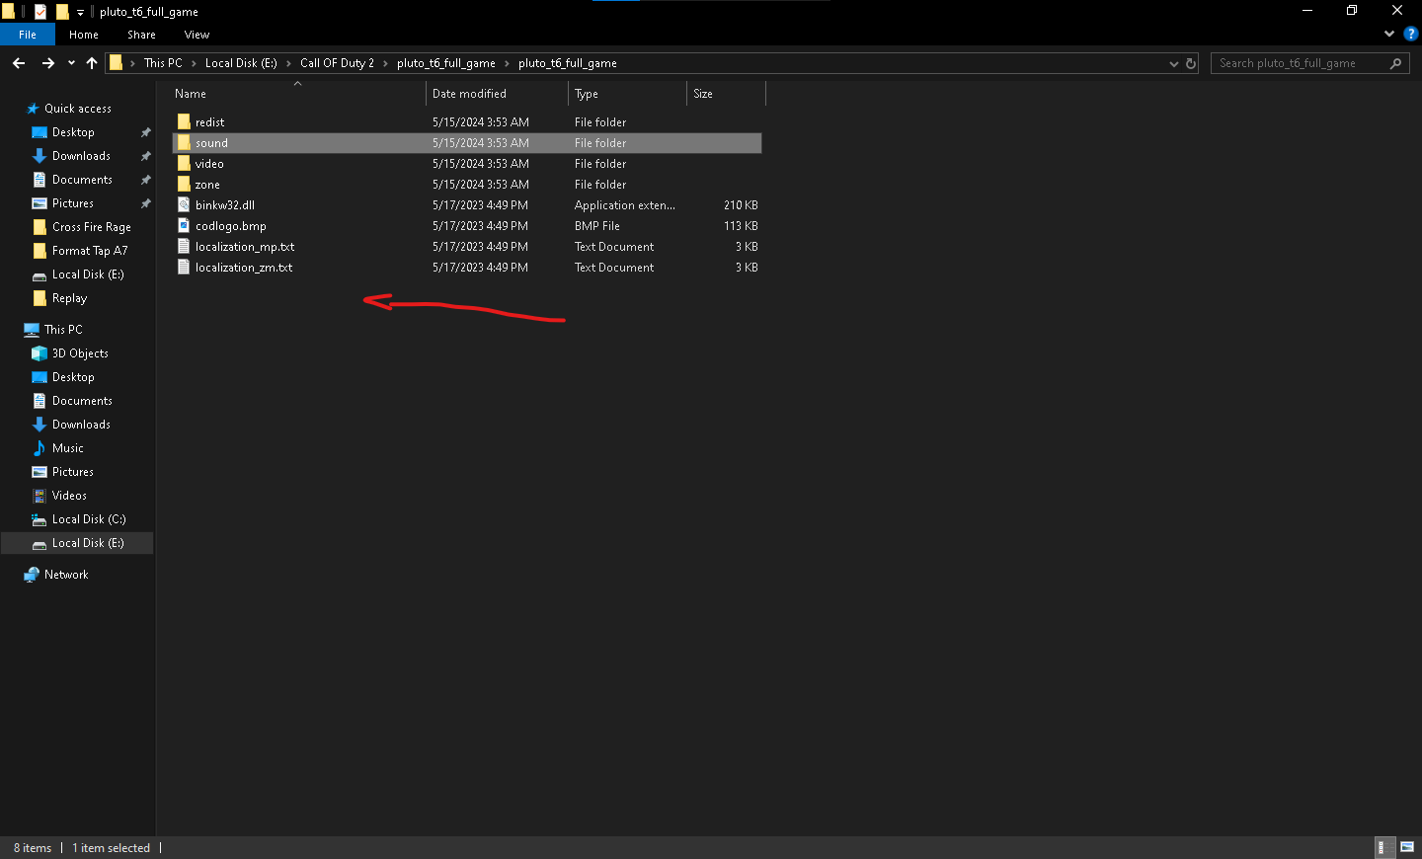Click the magnifier search icon
Viewport: 1422px width, 859px height.
point(1395,63)
